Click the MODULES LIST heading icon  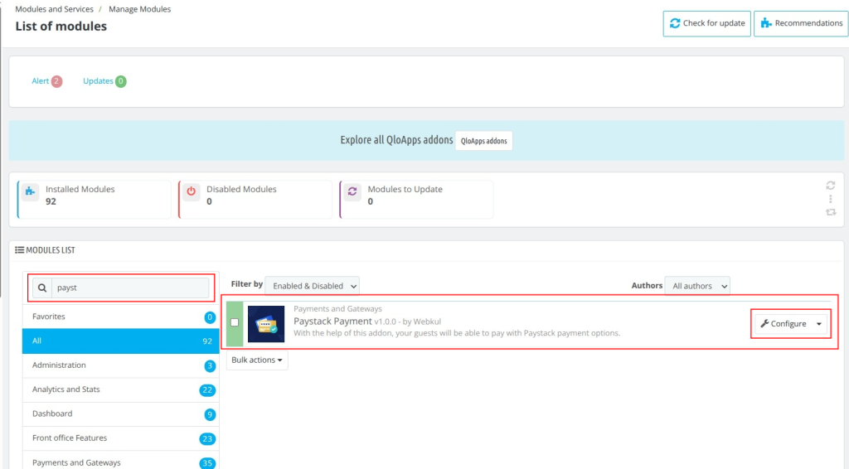click(x=20, y=250)
